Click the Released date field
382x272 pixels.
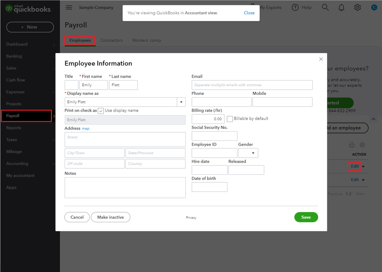tap(246, 170)
